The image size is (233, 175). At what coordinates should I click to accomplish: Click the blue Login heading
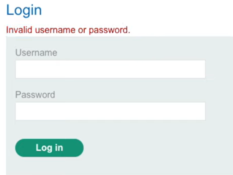point(24,10)
